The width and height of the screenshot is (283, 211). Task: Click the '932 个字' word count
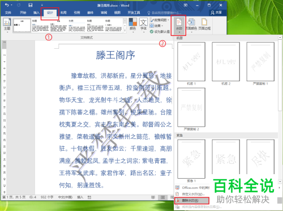click(47, 197)
